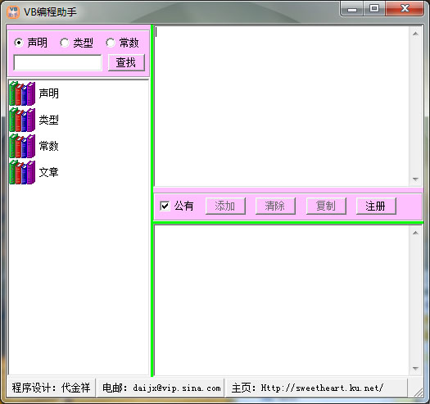
Task: Click upper text area scroll-down arrow
Action: [x=415, y=179]
